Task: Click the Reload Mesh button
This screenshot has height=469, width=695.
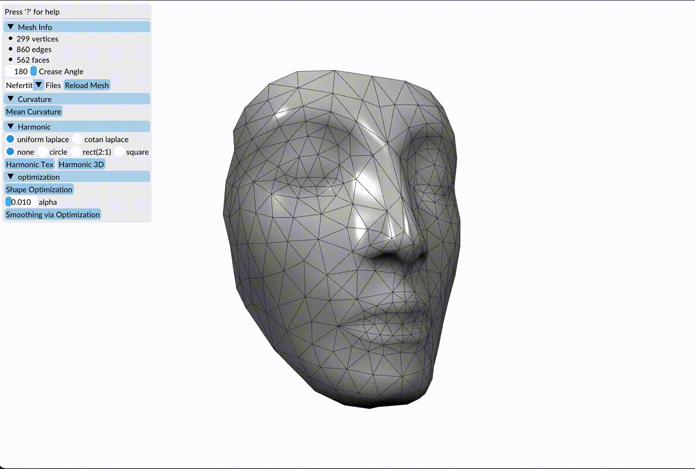Action: (x=87, y=85)
